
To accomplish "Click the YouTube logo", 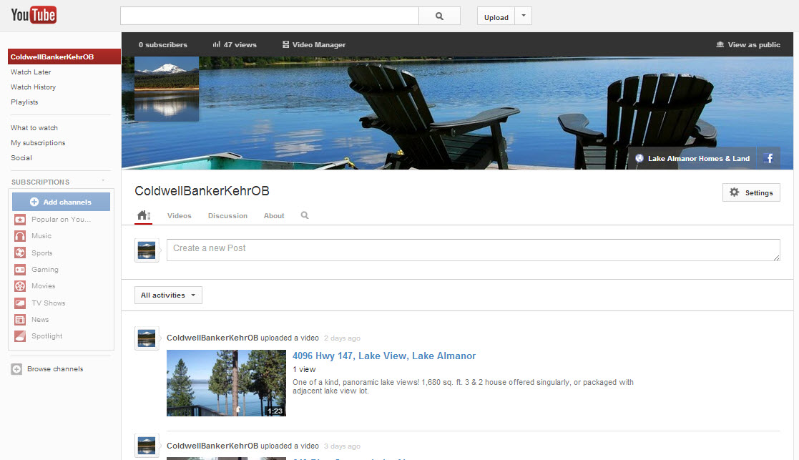I will (34, 15).
